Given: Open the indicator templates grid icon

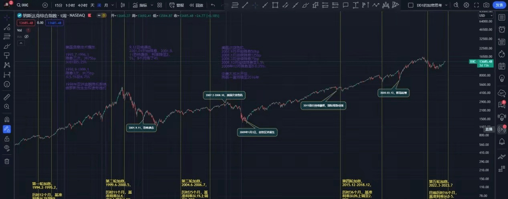Looking at the screenshot, I should pos(160,5).
